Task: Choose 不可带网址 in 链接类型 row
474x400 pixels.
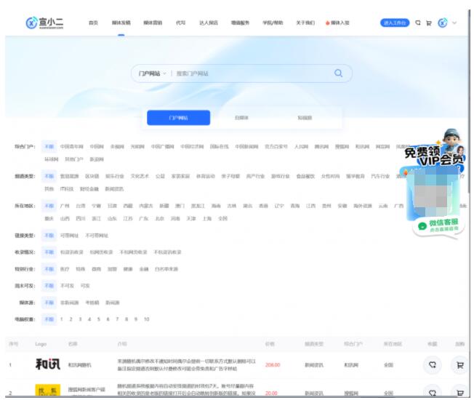Action: (x=97, y=236)
